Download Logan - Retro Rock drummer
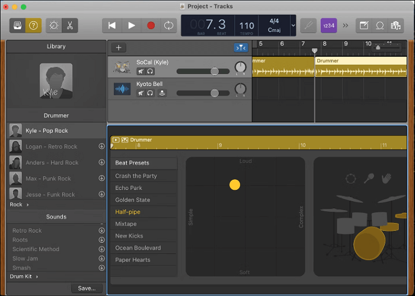Image resolution: width=415 pixels, height=296 pixels. click(x=101, y=146)
